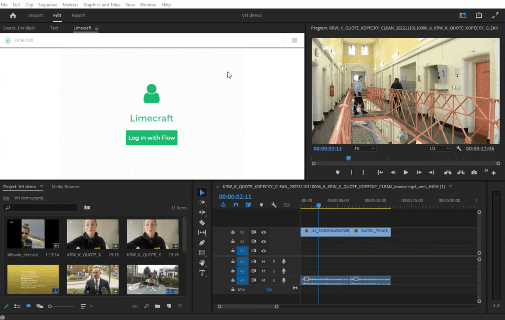Toggle V1 track output eye
This screenshot has height=320, width=505.
[x=263, y=251]
